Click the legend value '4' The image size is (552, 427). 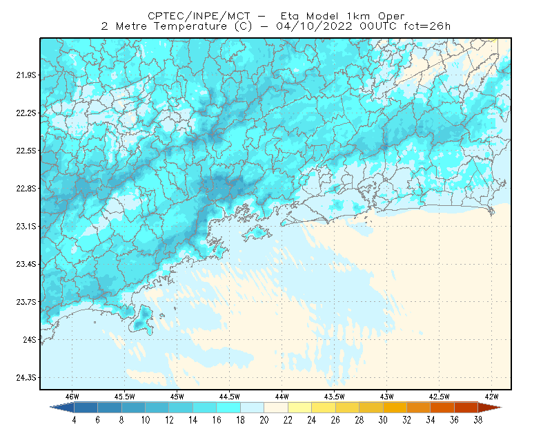(75, 420)
